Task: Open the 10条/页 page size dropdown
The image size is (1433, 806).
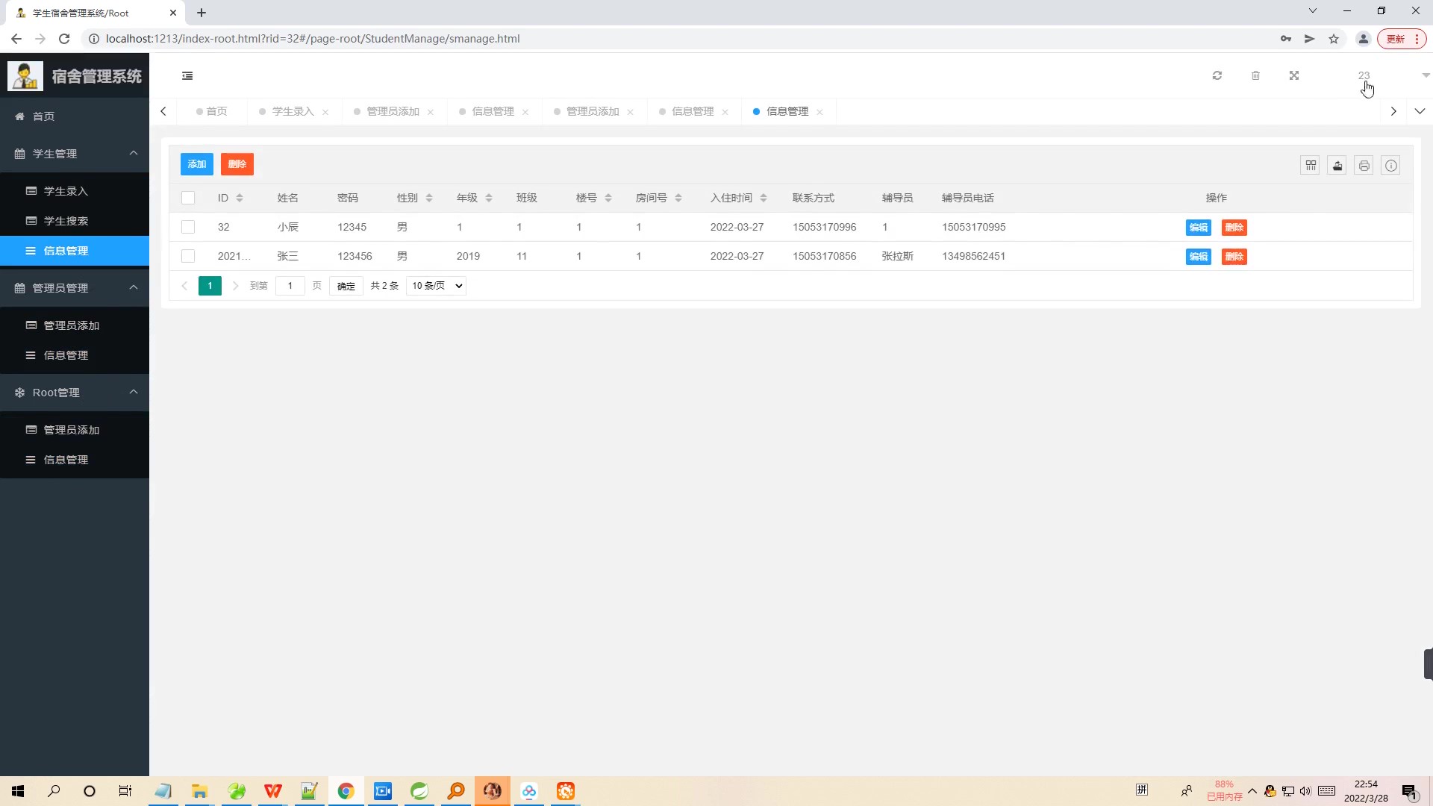Action: point(436,286)
